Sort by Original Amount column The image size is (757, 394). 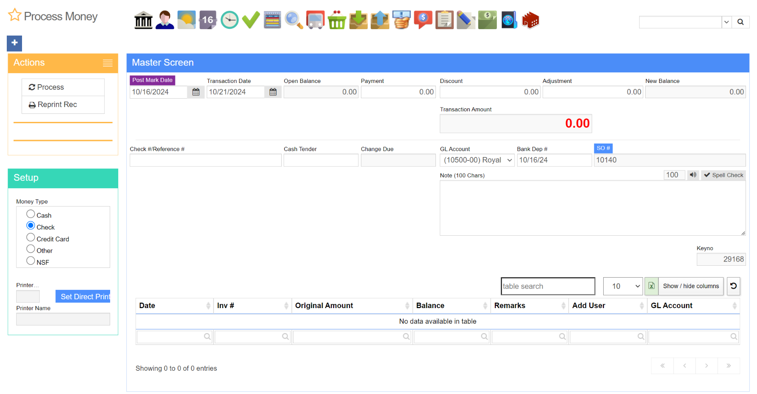pyautogui.click(x=352, y=306)
